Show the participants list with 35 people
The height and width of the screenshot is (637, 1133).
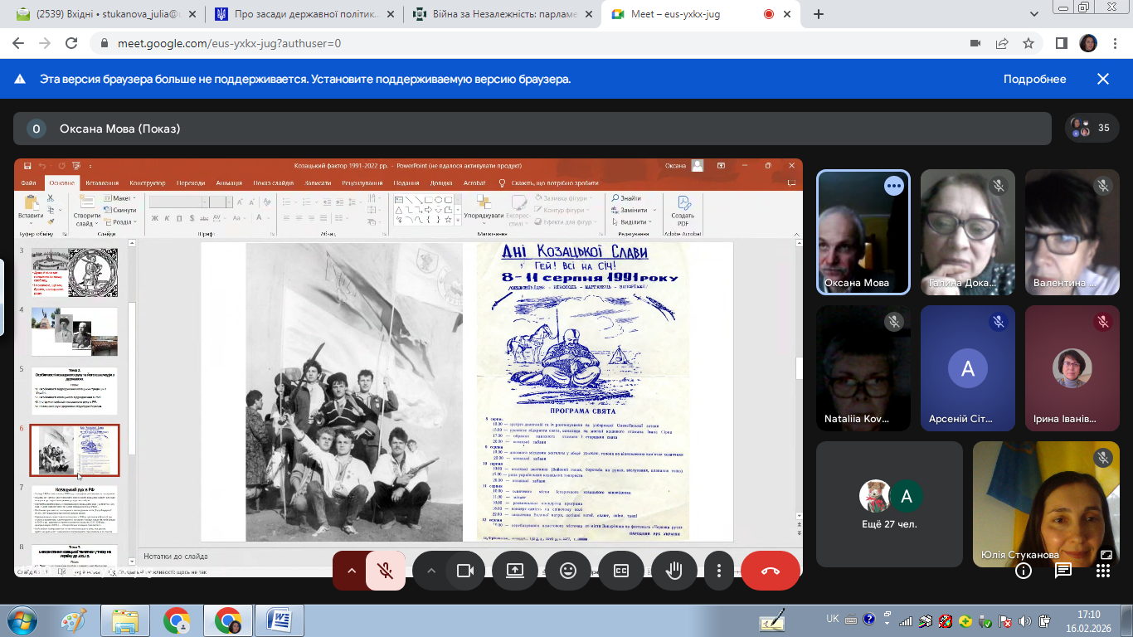point(1092,128)
